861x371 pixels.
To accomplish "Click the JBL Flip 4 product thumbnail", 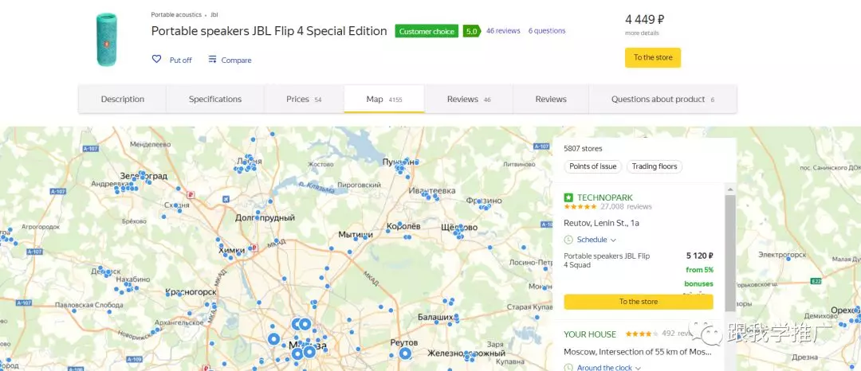I will click(x=106, y=39).
